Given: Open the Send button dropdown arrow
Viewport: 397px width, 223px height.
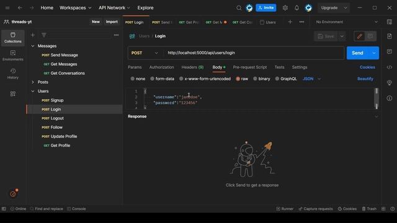Looking at the screenshot, I should [374, 53].
